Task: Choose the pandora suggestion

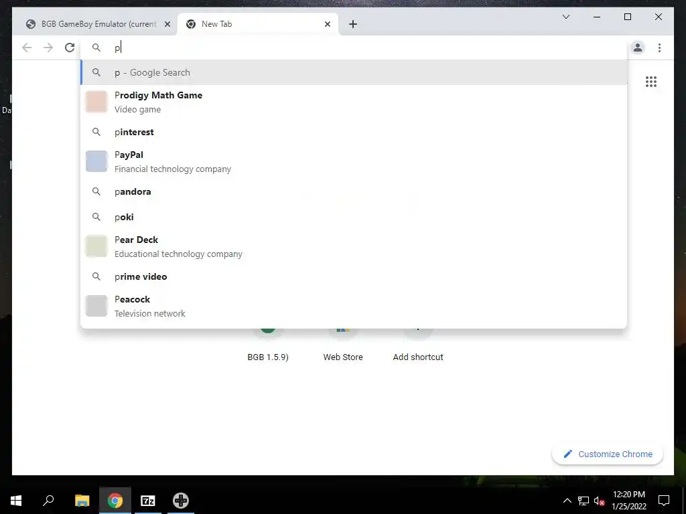Action: click(x=354, y=191)
